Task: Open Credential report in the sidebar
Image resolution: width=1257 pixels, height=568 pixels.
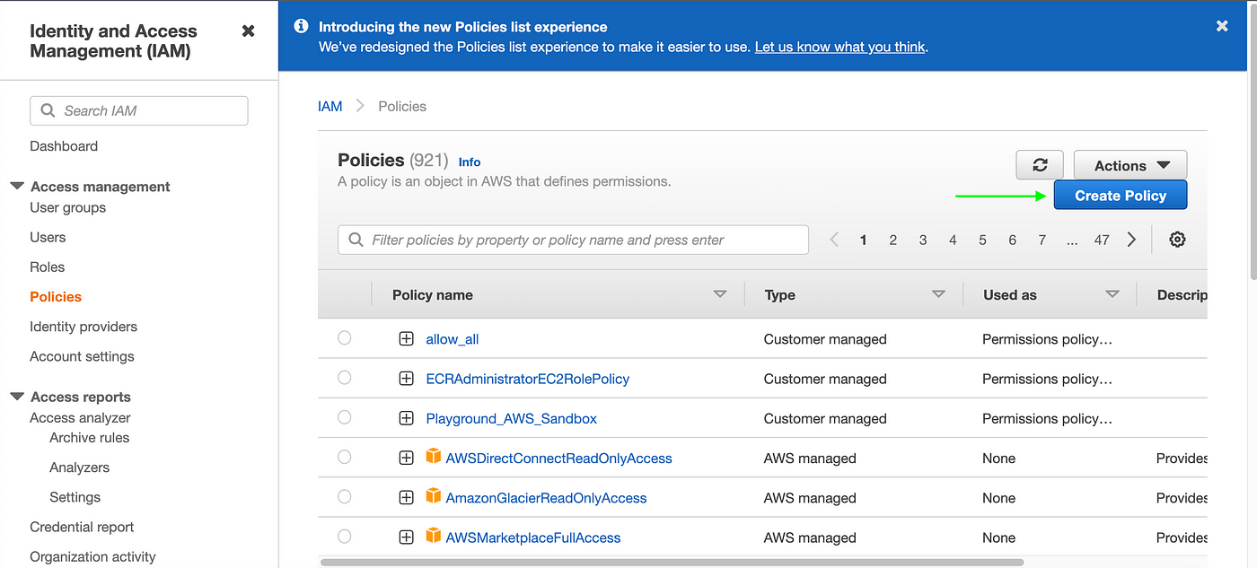Action: click(x=82, y=527)
